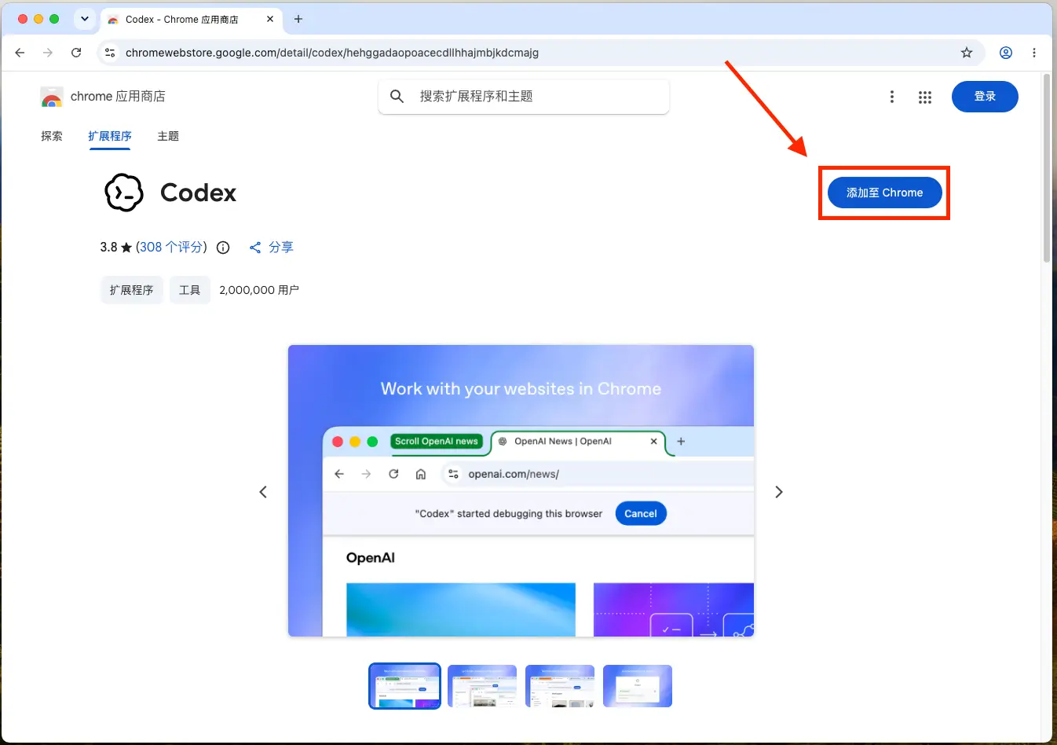This screenshot has width=1057, height=745.
Task: Switch to the 探索 tab
Action: point(52,136)
